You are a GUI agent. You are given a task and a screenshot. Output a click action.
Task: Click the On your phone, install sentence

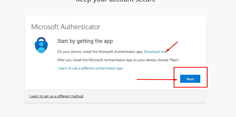pos(100,52)
